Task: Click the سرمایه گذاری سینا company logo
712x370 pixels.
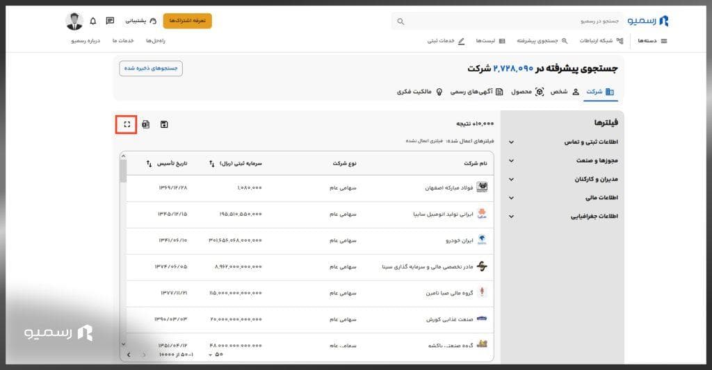Action: point(482,266)
